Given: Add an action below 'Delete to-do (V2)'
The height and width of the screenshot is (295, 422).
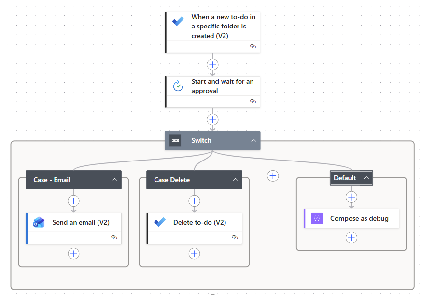Looking at the screenshot, I should click(194, 254).
